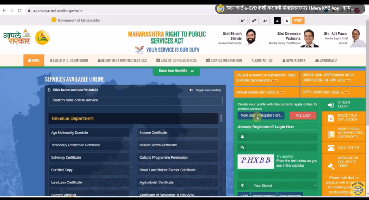Reload the page with the refresh icon
369x200 pixels.
coord(19,10)
